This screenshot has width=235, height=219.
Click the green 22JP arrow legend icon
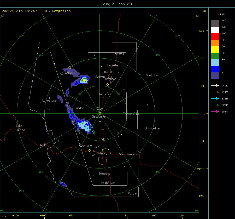(x=215, y=105)
